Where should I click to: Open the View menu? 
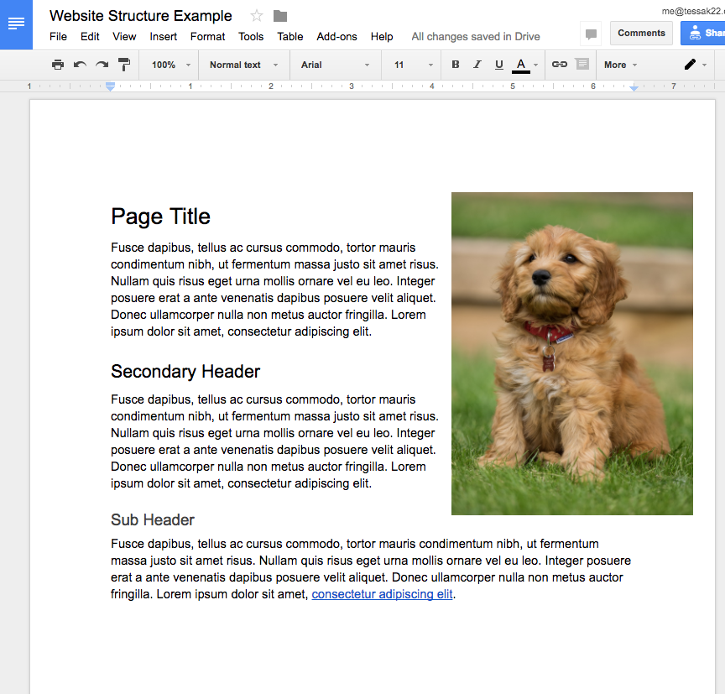point(124,37)
